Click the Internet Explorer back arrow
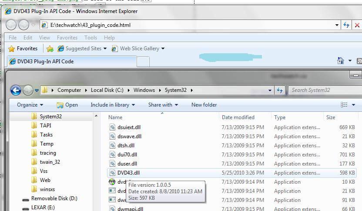The image size is (362, 211). point(11,25)
